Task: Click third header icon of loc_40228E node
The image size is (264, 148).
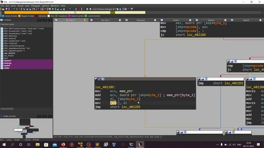Action: tap(103, 79)
